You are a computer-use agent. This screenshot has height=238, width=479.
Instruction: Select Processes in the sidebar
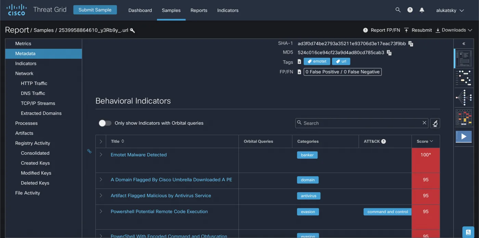click(x=43, y=123)
